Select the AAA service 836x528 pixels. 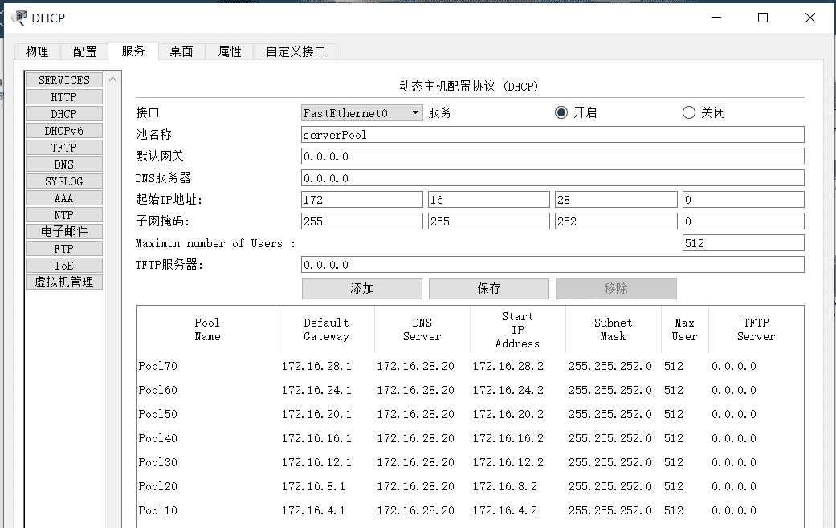tap(63, 197)
